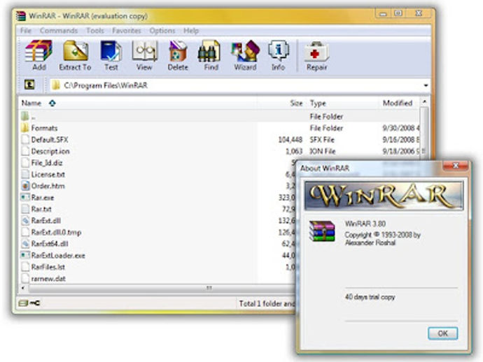Click the vertical scrollbar up arrow

pos(424,101)
